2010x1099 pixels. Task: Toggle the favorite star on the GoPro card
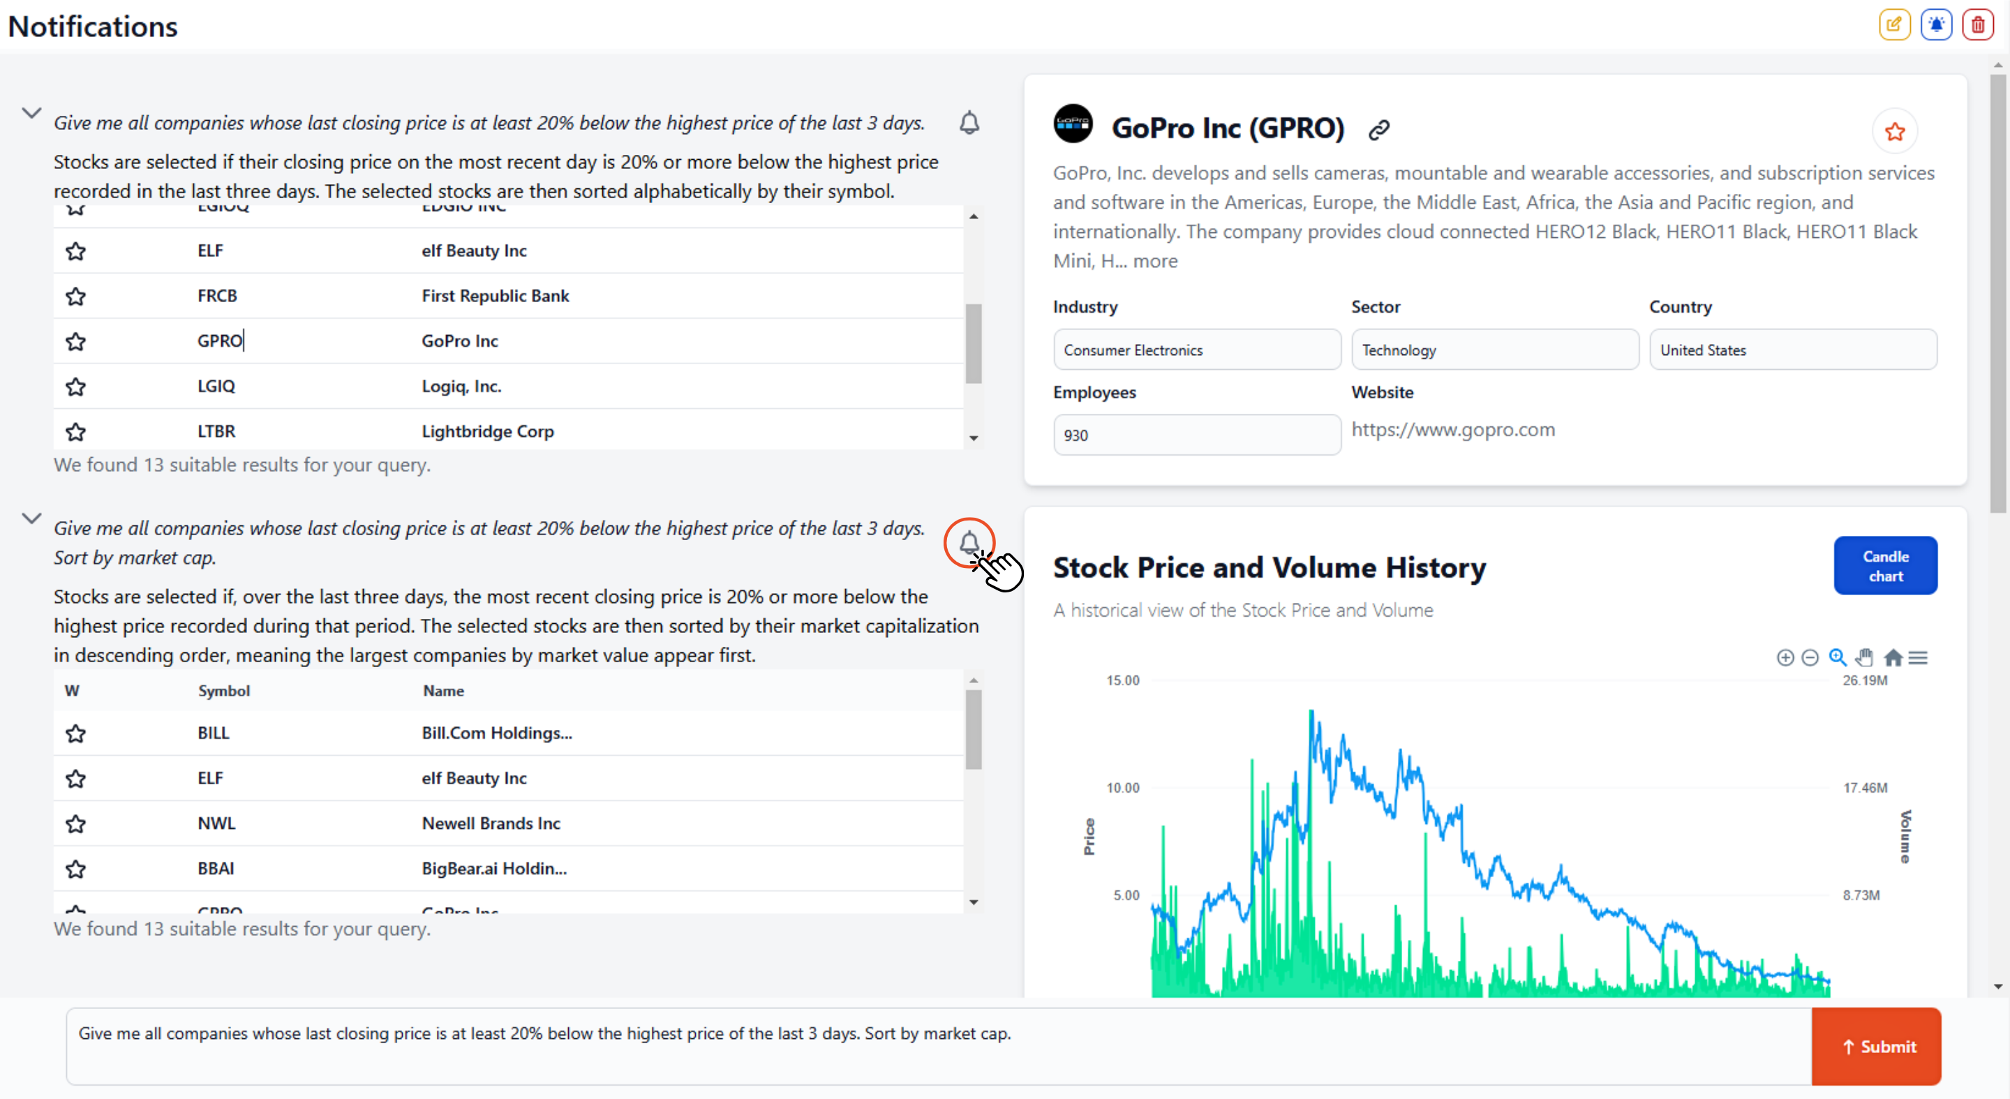coord(1895,131)
